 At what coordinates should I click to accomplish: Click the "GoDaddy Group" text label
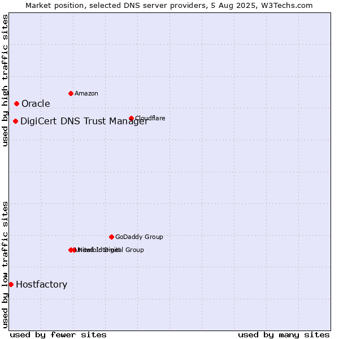139,237
